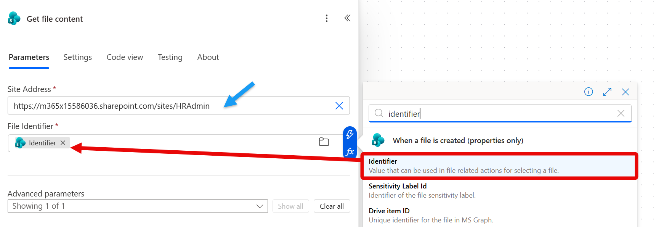This screenshot has height=227, width=656.
Task: Click SharePoint icon beside trigger name
Action: (x=378, y=140)
